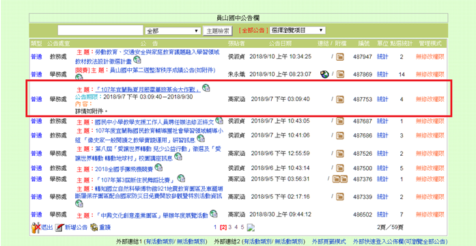Click web icon after 教材教法設計徵選計畫 title
Screen dimensions: 476x246
pos(137,60)
